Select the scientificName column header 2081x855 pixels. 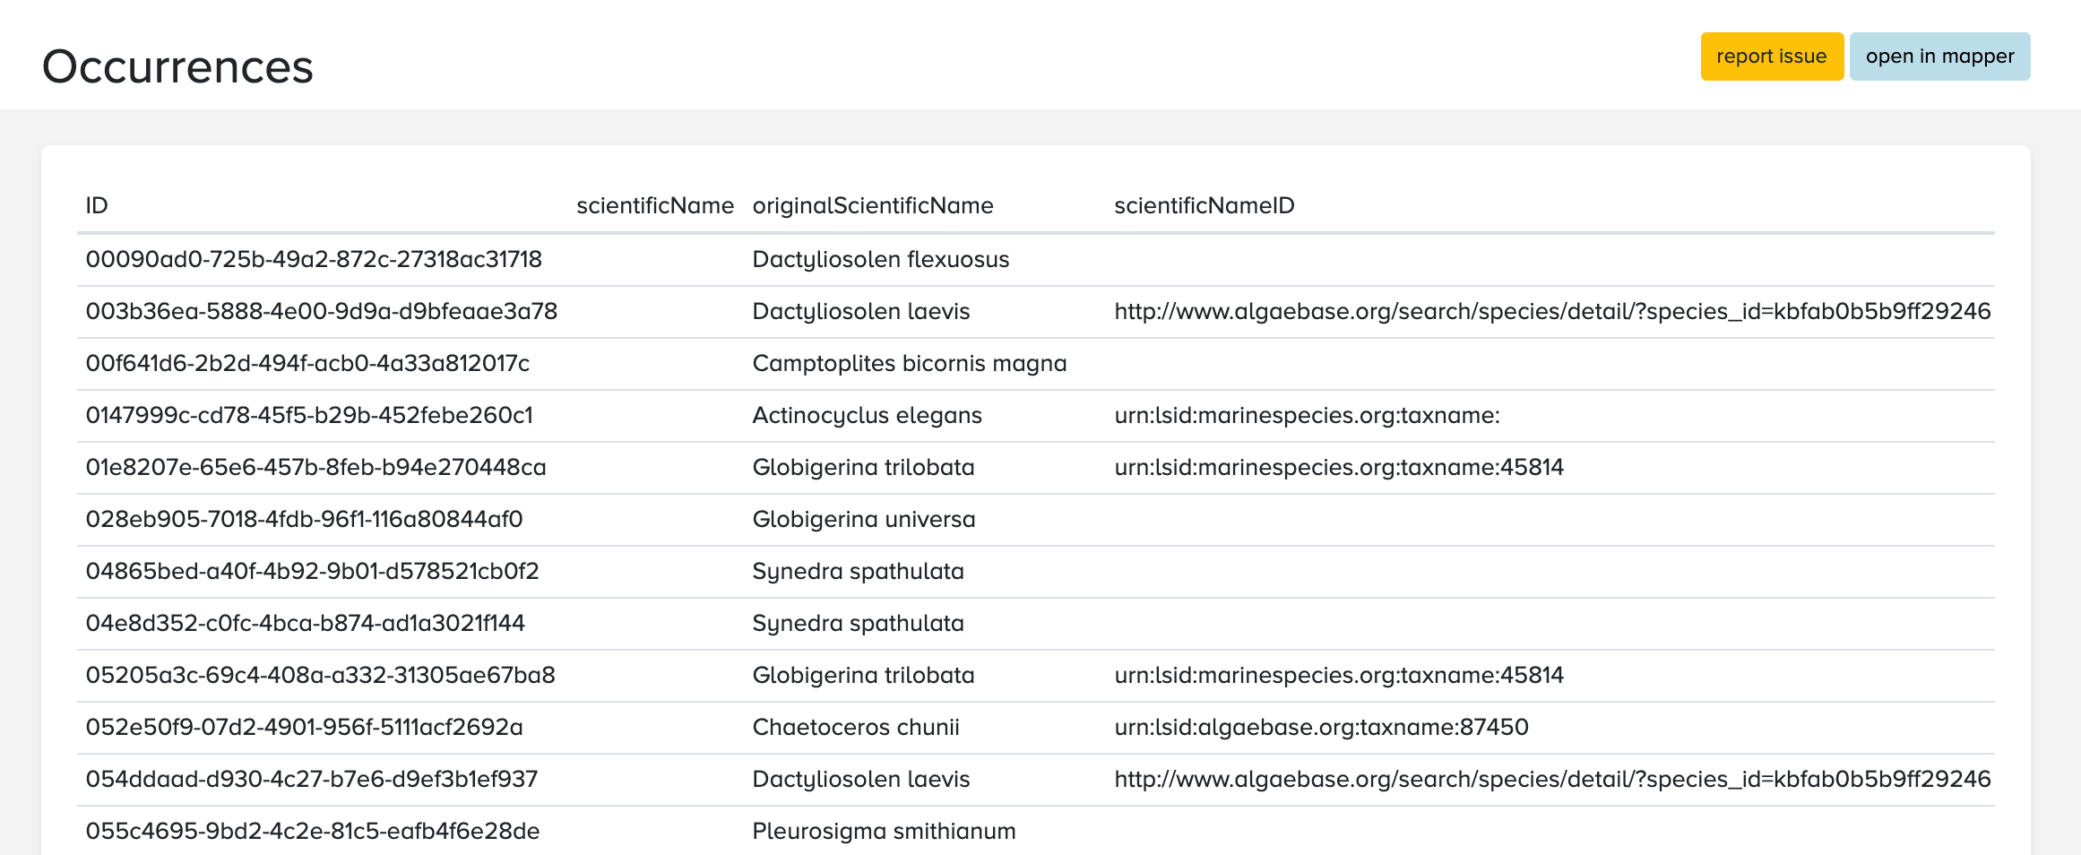click(x=655, y=205)
